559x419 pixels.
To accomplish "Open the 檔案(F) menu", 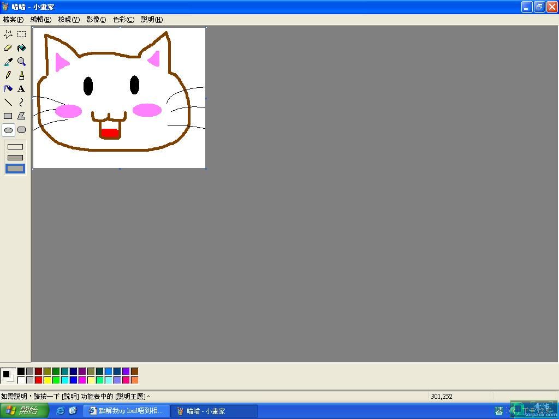I will (13, 20).
